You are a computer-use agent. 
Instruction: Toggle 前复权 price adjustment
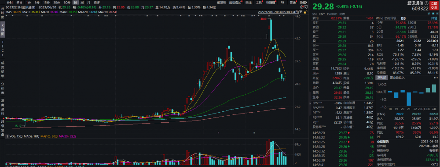222,2
